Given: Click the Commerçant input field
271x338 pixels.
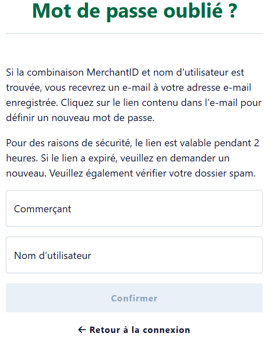Looking at the screenshot, I should pos(135,209).
